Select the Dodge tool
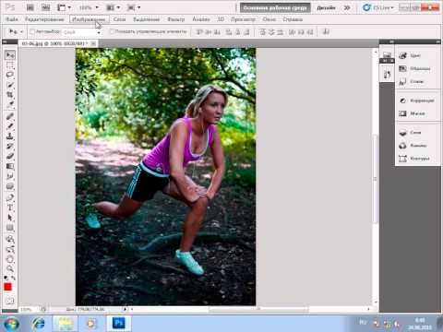Image resolution: width=443 pixels, height=332 pixels. click(10, 186)
